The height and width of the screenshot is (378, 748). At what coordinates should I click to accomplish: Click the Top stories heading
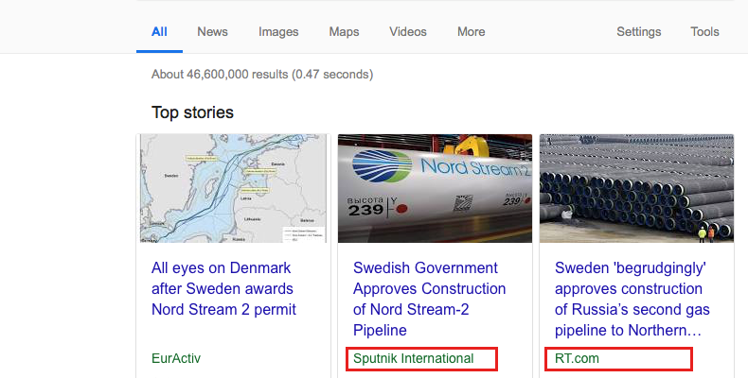193,112
